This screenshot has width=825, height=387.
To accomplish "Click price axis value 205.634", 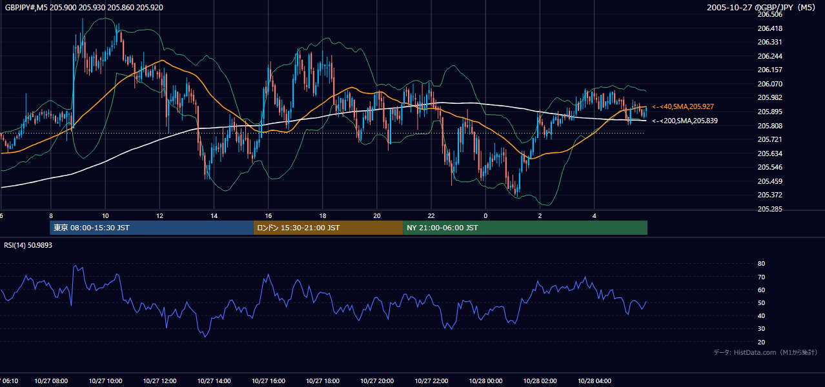I will click(x=770, y=154).
